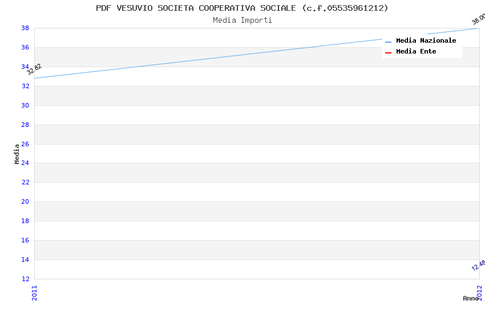Image resolution: width=485 pixels, height=313 pixels.
Task: Click the Media Importi subtitle
Action: 242,20
